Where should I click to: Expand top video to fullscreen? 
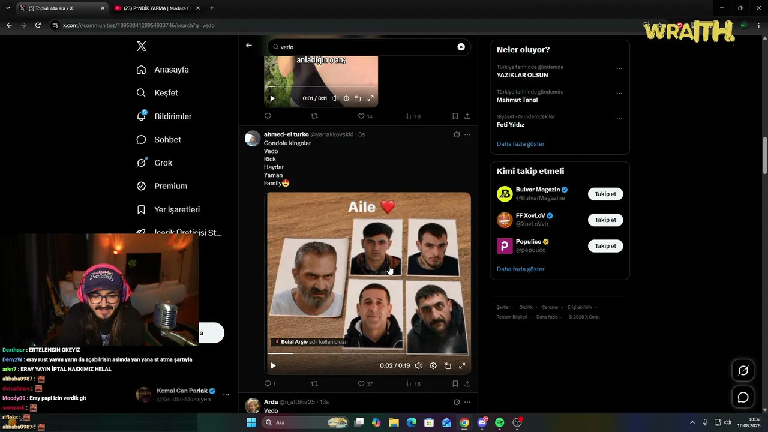370,98
